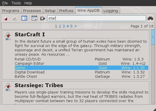Switch to the Prefixes tab
The width and height of the screenshot is (156, 111).
pyautogui.click(x=66, y=11)
